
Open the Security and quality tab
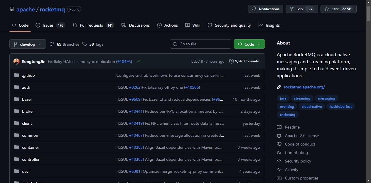[x=229, y=25]
